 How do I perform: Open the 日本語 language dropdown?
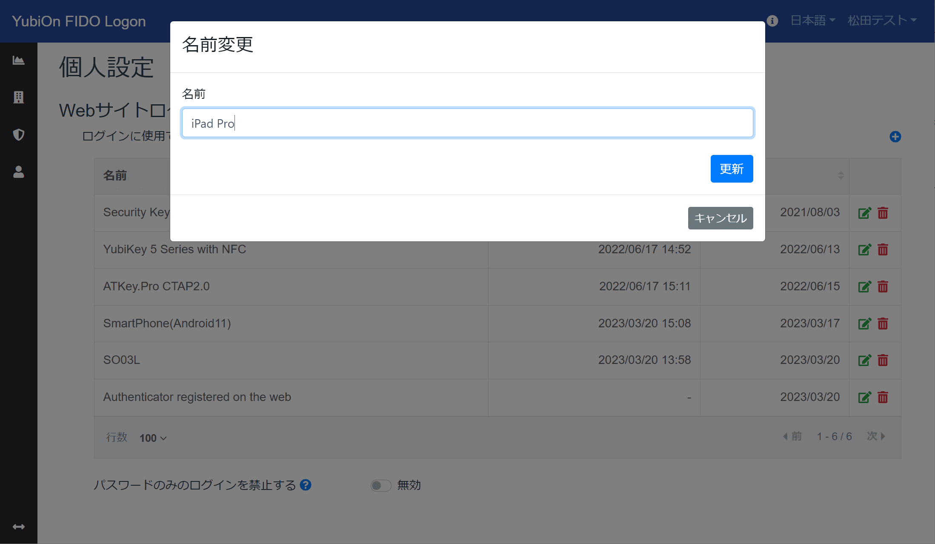tap(813, 20)
